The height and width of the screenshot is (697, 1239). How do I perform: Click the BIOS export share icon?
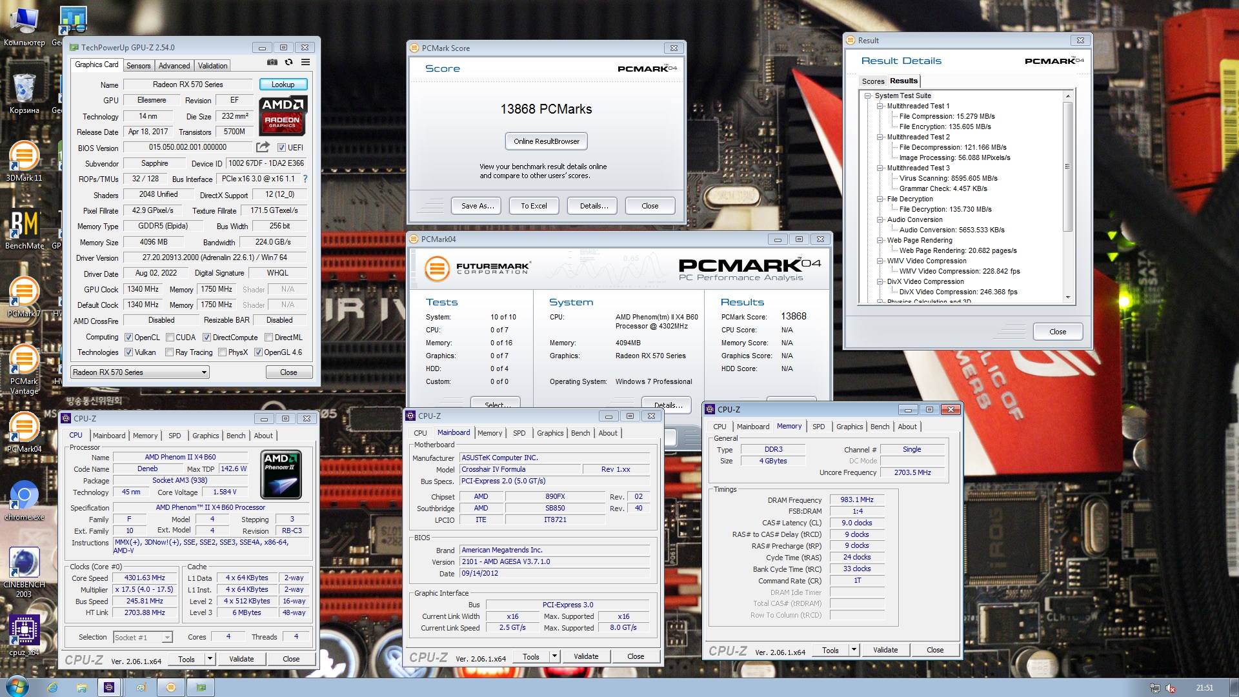[x=263, y=147]
